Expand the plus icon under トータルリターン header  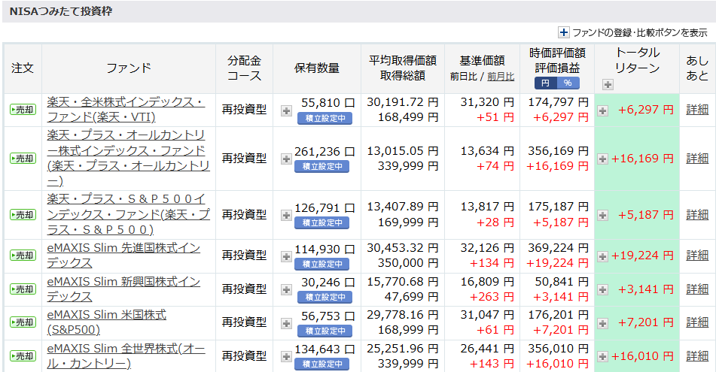pos(608,84)
